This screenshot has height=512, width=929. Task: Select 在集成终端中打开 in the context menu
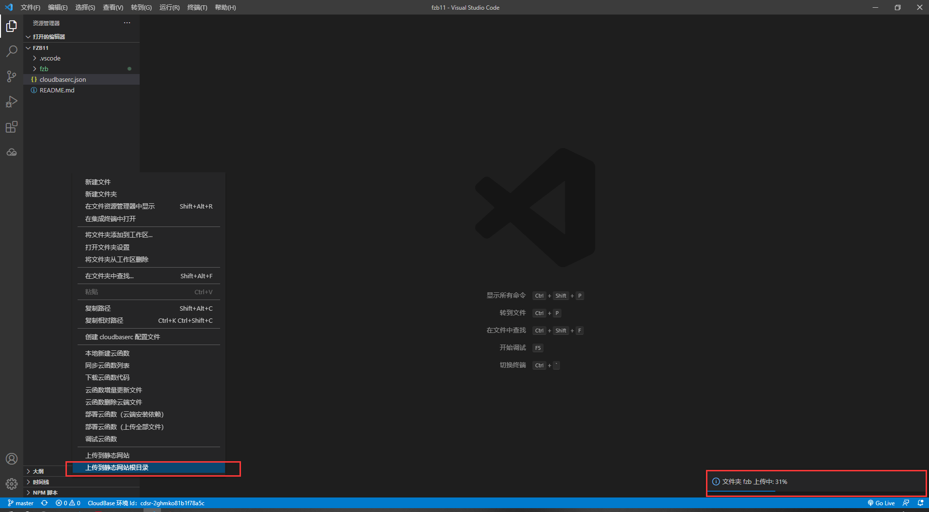(149, 219)
